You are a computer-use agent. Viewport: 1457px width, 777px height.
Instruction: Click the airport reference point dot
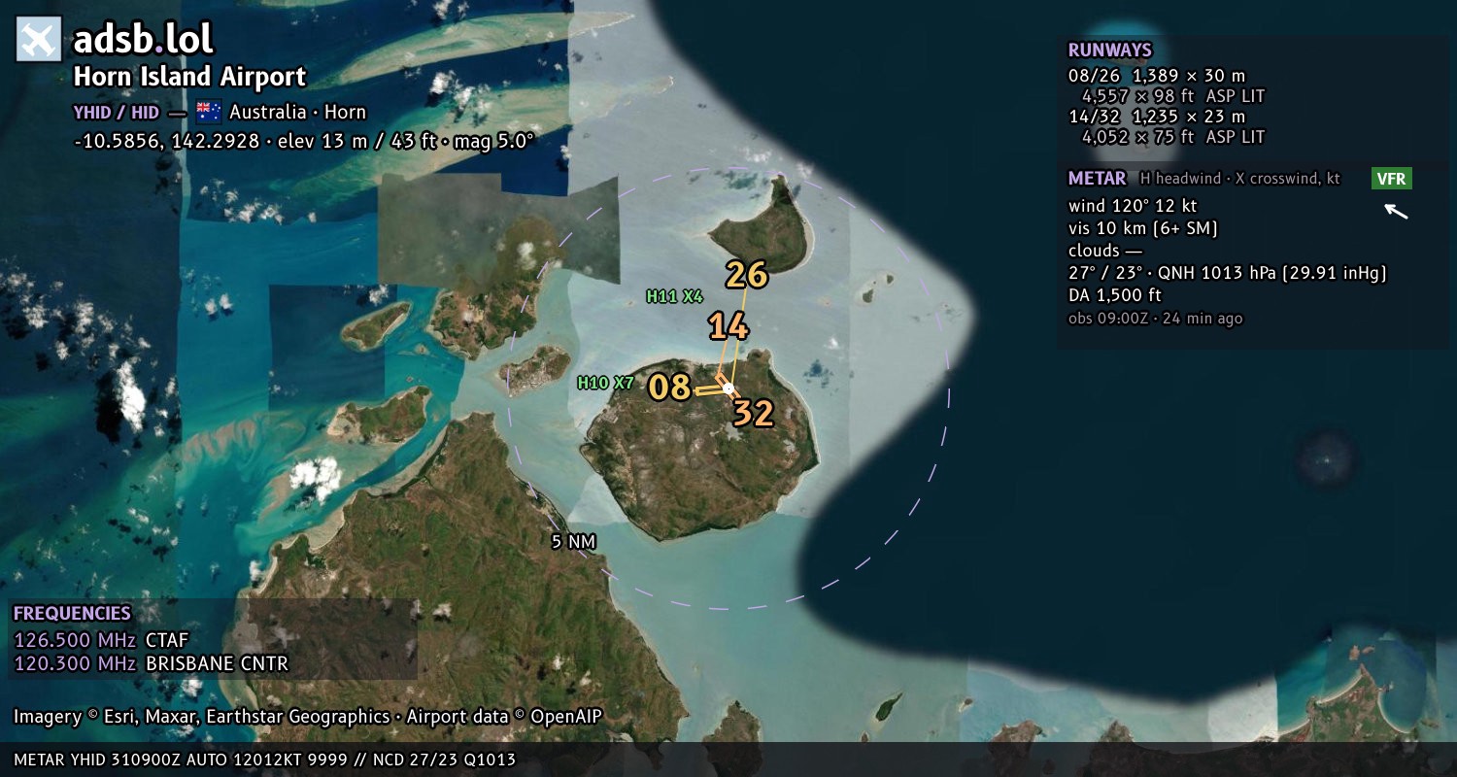click(728, 388)
